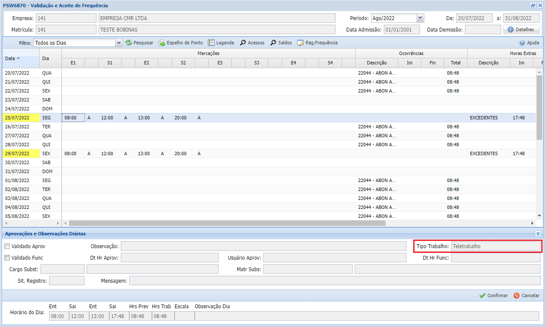Click the Observação Dia field
This screenshot has height=327, width=546.
pos(367,316)
